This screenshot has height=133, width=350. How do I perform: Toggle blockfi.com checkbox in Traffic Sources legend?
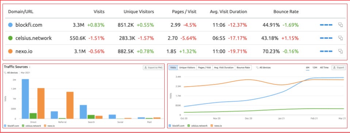point(5,126)
